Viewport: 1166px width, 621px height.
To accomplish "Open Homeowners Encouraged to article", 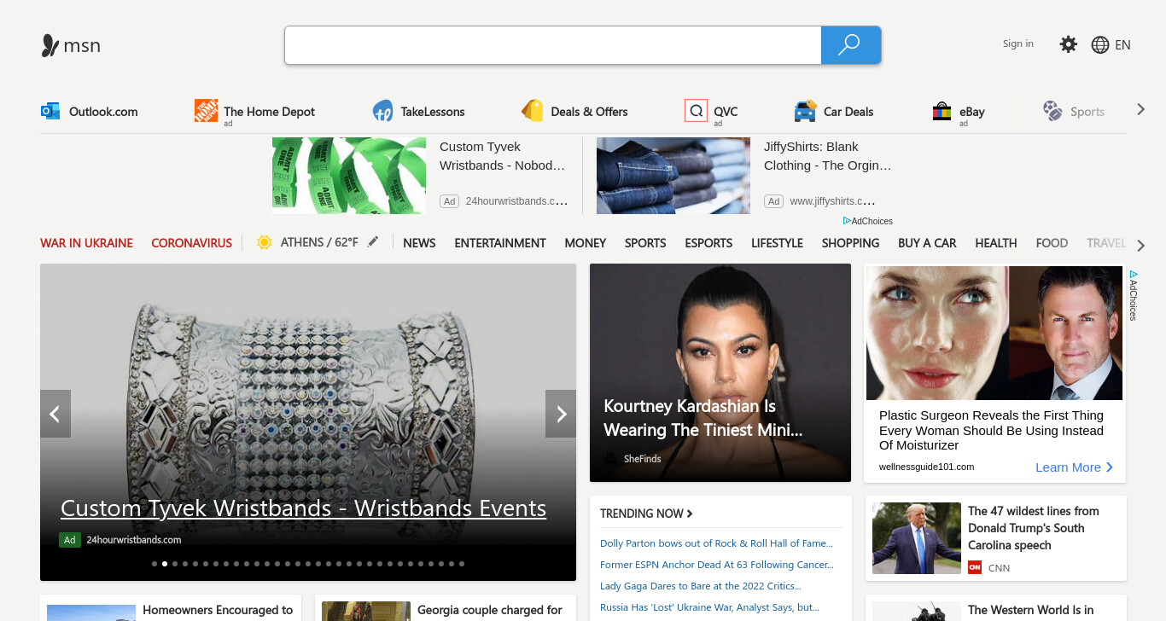I will click(x=218, y=610).
